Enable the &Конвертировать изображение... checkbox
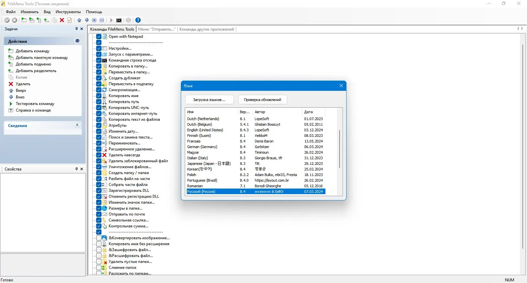This screenshot has width=527, height=283. [x=99, y=238]
